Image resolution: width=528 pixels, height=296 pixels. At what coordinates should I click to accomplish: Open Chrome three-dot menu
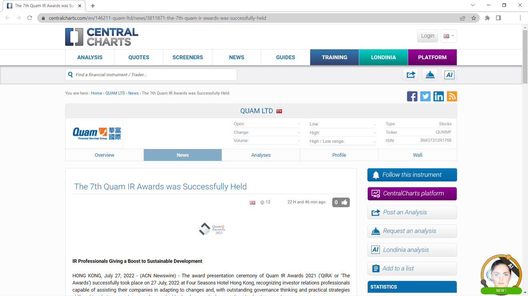(x=520, y=18)
